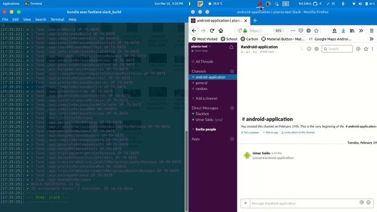Click the panel date and time
377x212 pixels.
168,4
